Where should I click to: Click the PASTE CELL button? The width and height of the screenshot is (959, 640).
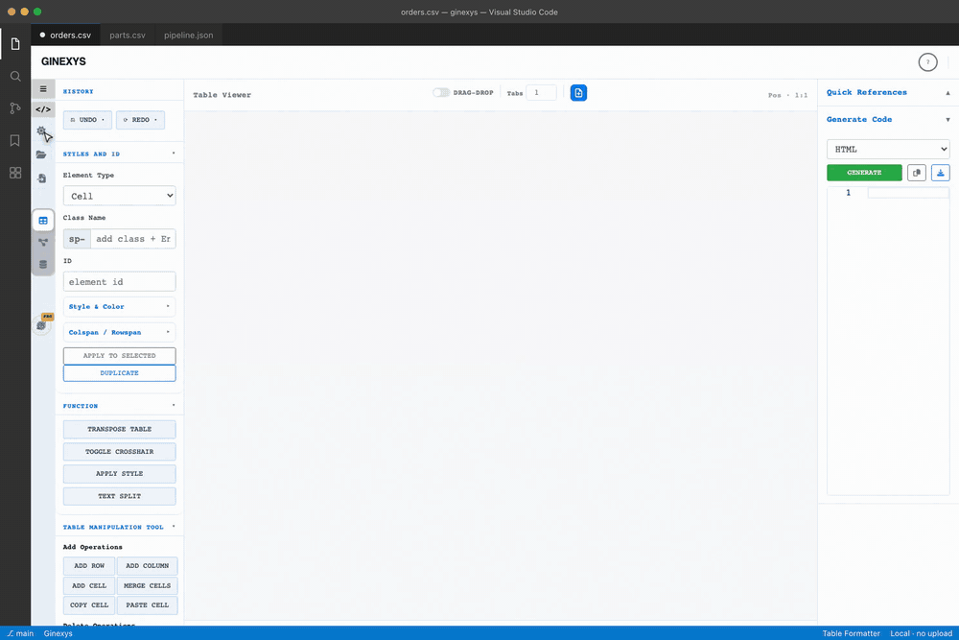tap(148, 605)
